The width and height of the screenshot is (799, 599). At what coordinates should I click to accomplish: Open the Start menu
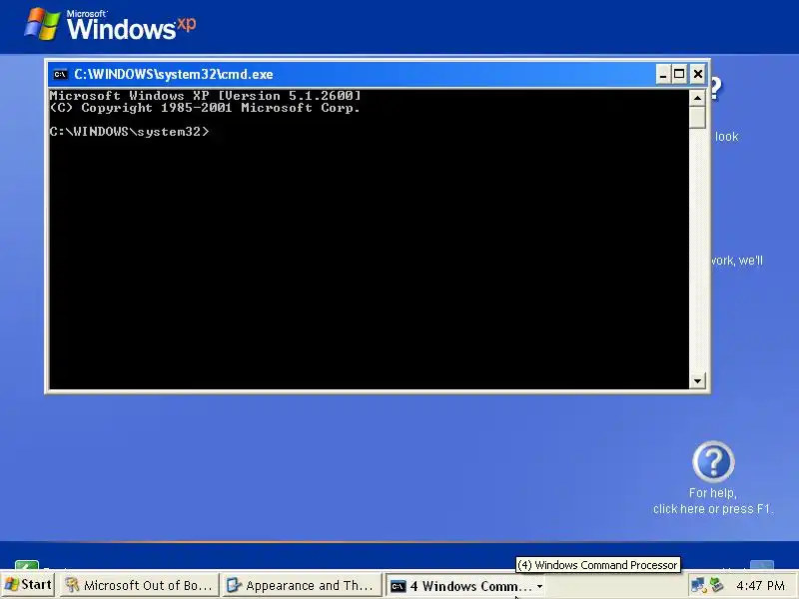click(28, 585)
